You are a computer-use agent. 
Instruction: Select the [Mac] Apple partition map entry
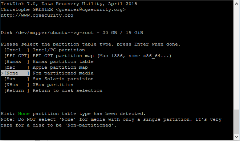[17, 67]
